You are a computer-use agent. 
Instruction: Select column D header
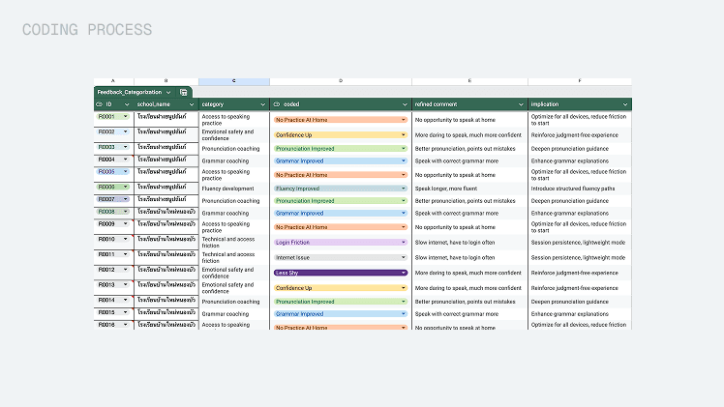pyautogui.click(x=341, y=81)
